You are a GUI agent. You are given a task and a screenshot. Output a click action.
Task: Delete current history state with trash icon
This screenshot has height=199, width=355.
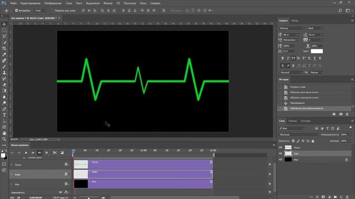coord(347,114)
